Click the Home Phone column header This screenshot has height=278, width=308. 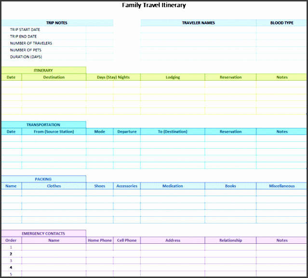click(100, 240)
